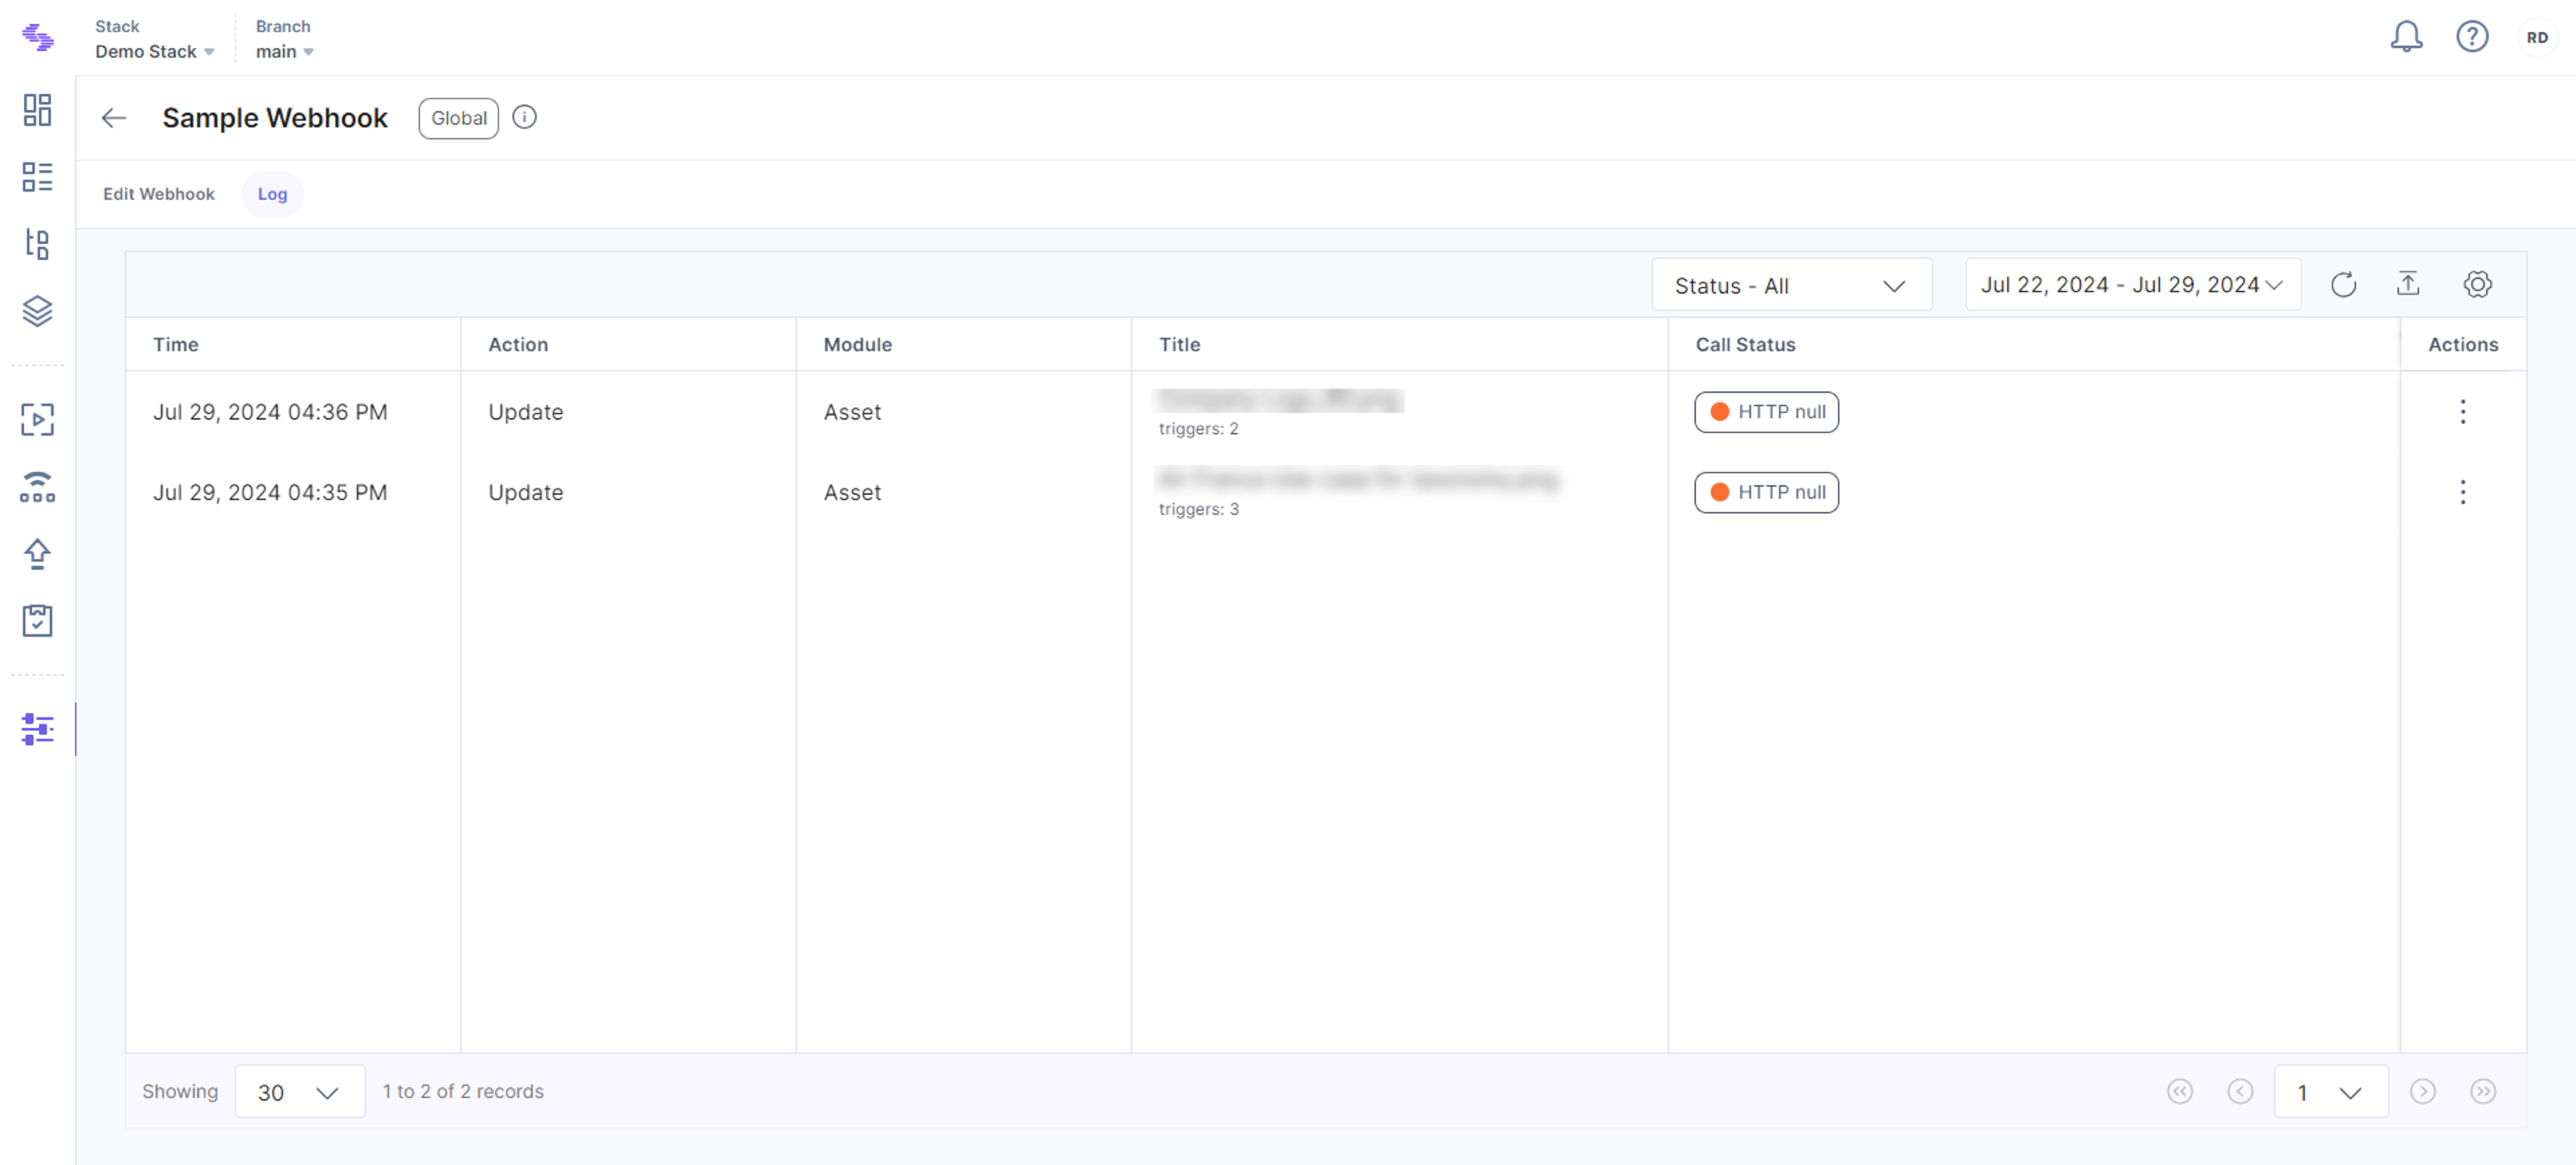Image resolution: width=2576 pixels, height=1165 pixels.
Task: Change the 30 records per page dropdown
Action: pos(300,1092)
